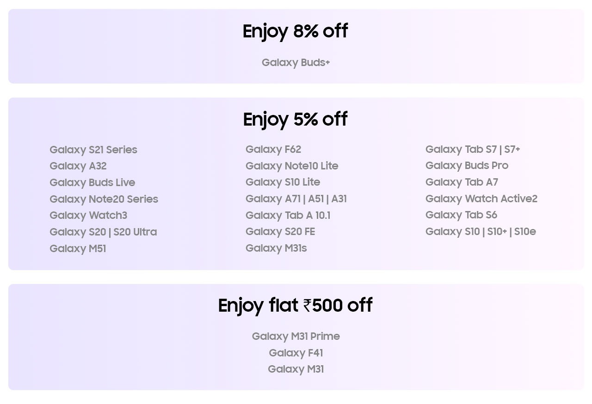Image resolution: width=592 pixels, height=404 pixels.
Task: Open Galaxy Buds Live
Action: 92,183
